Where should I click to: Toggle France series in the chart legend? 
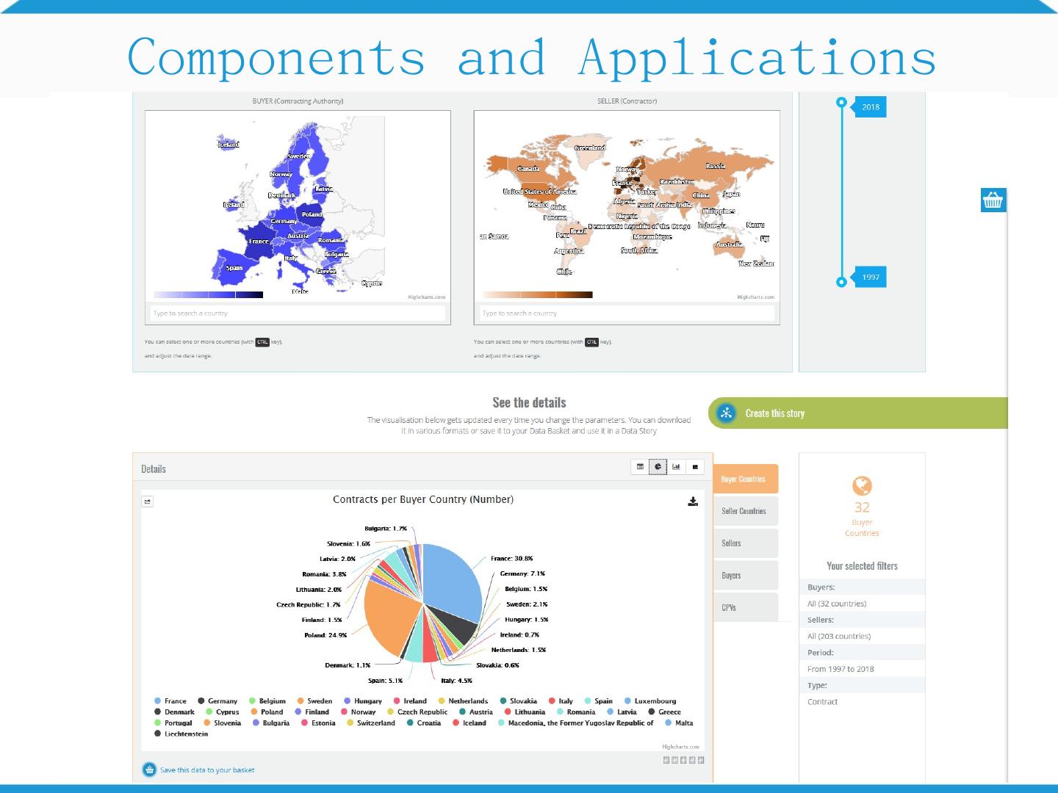tap(170, 701)
